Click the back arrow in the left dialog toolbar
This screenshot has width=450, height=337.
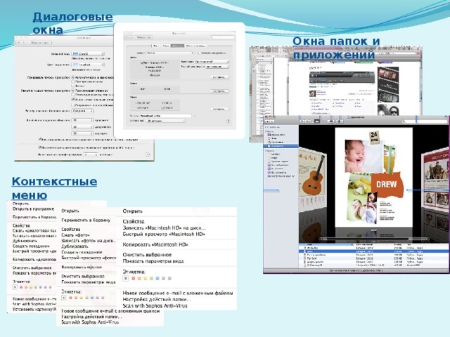[19, 41]
